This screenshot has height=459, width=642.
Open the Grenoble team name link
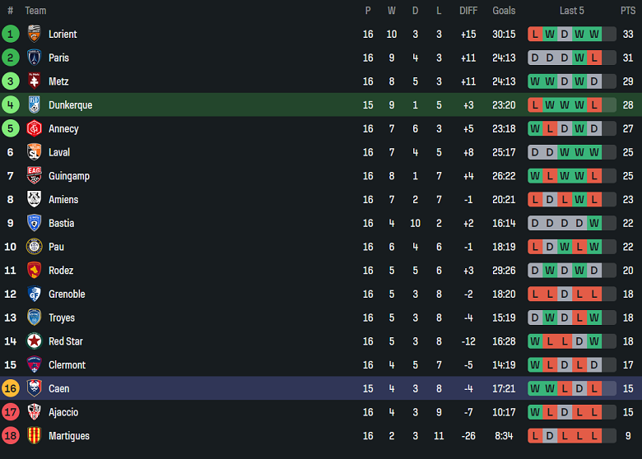pos(67,294)
